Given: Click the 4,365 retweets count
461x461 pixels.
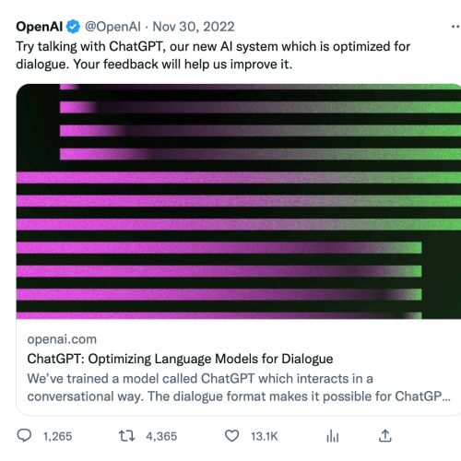Looking at the screenshot, I should pos(161,436).
